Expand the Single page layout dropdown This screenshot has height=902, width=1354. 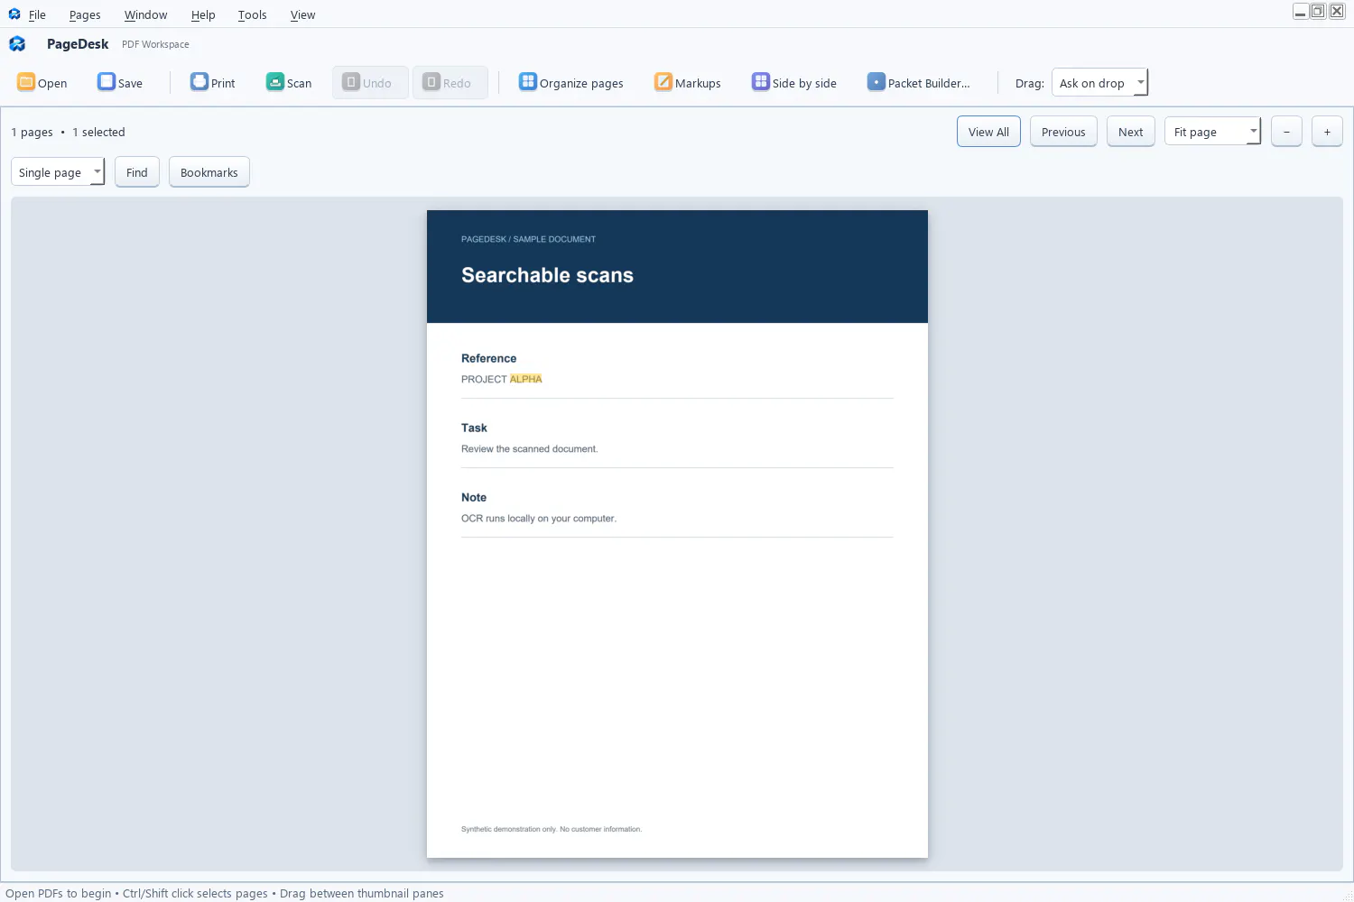click(58, 172)
